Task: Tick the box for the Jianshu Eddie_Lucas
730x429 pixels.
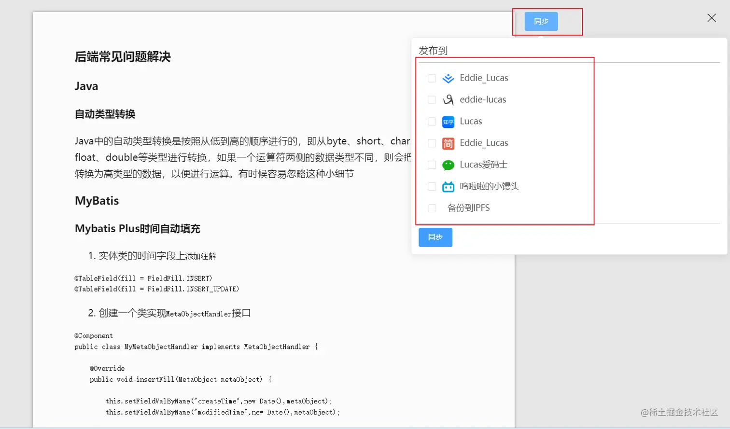Action: (432, 143)
